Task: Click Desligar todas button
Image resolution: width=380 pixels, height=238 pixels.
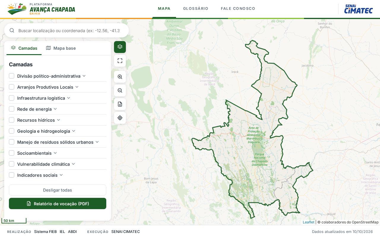Action: (x=58, y=190)
